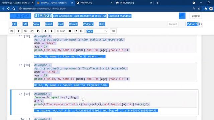Viewport: 214px width, 120px height.
Task: Paste cells below icon
Action: coord(38,31)
